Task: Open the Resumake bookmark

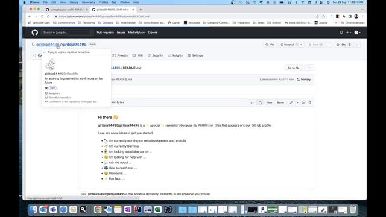Action: [192, 23]
